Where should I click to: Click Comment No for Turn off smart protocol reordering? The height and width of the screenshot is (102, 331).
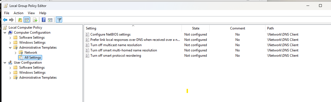[x=238, y=56]
